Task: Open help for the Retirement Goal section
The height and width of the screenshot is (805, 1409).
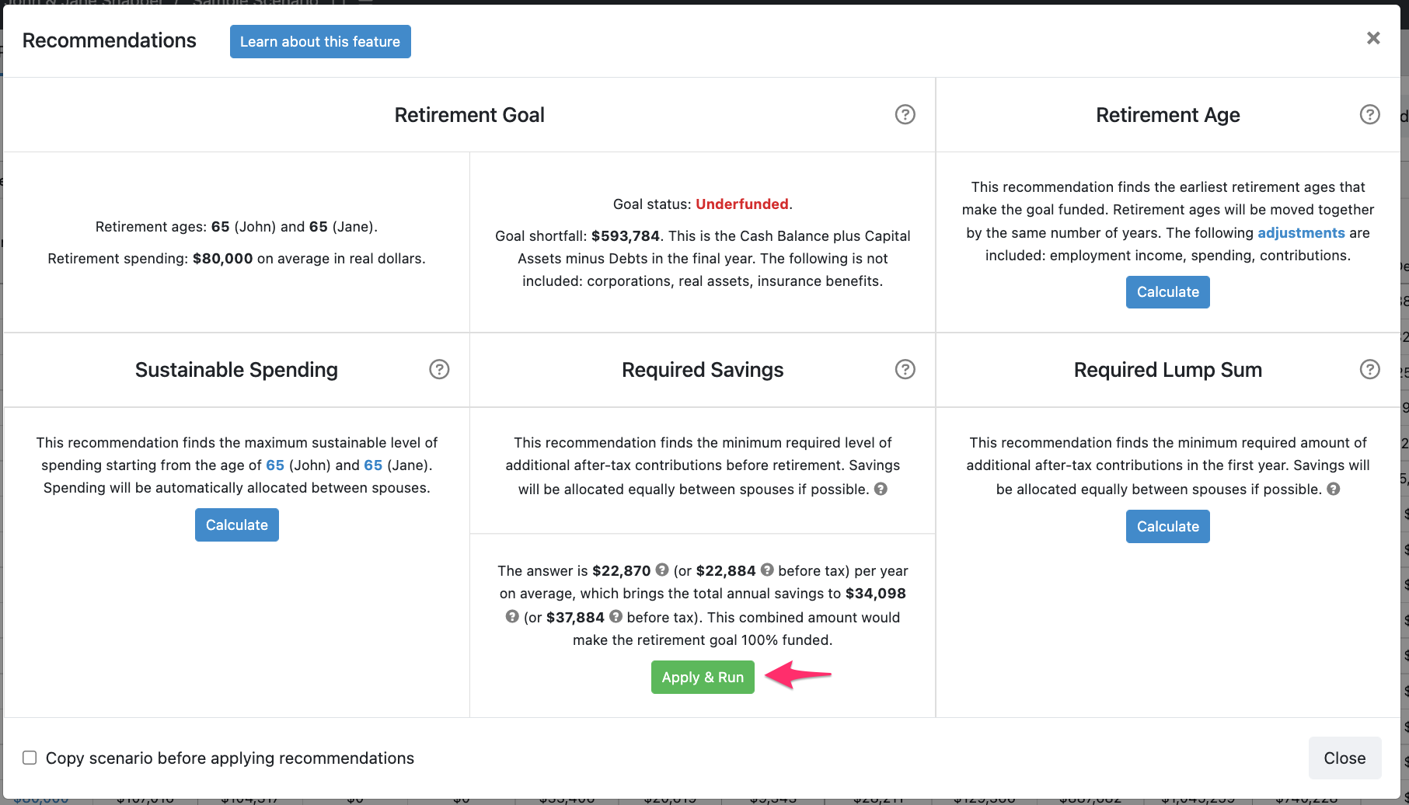Action: [x=905, y=114]
